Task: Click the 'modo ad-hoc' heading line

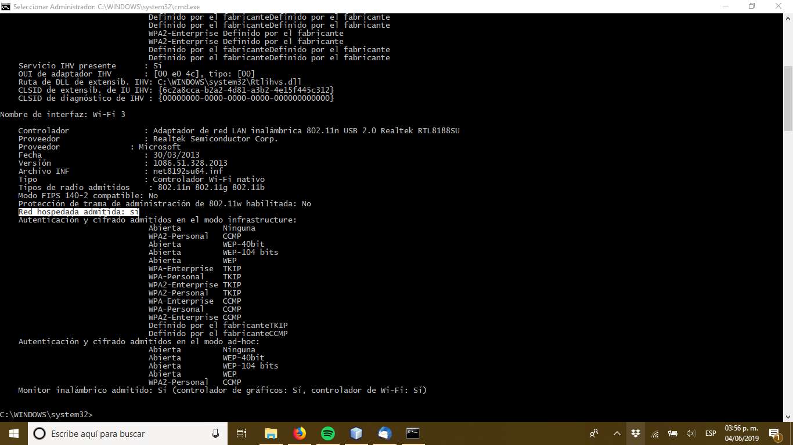Action: (x=139, y=342)
